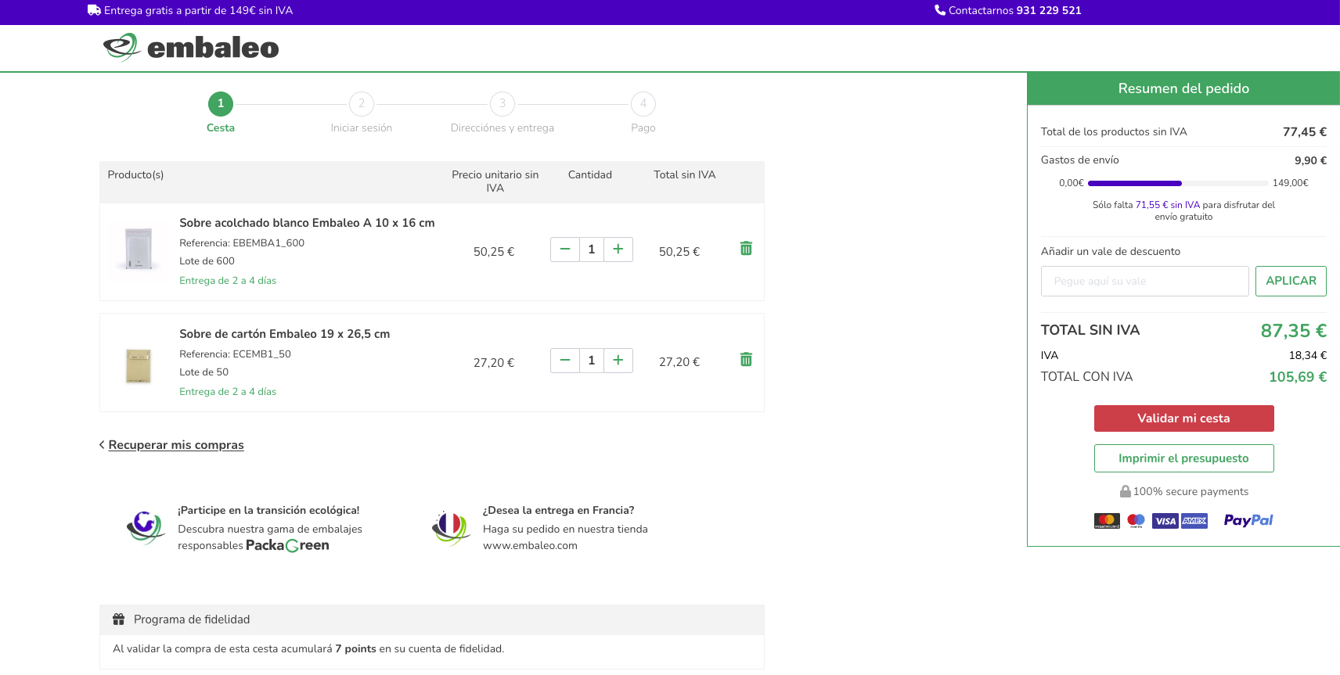The width and height of the screenshot is (1340, 675).
Task: Click the free shipping progress bar
Action: coord(1178,183)
